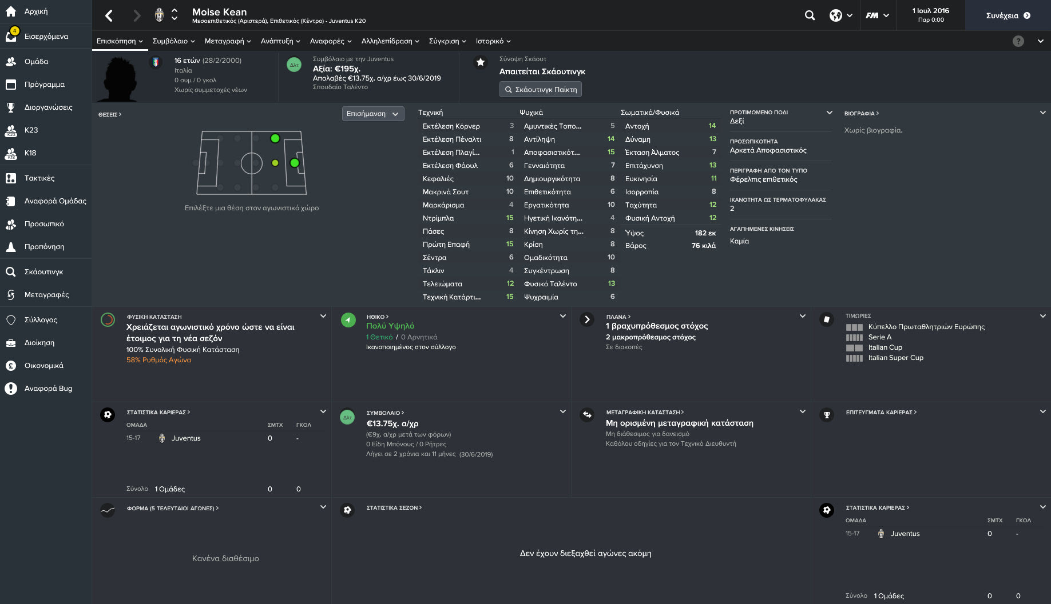
Task: Open Προπόνηση from sidebar
Action: coord(44,247)
